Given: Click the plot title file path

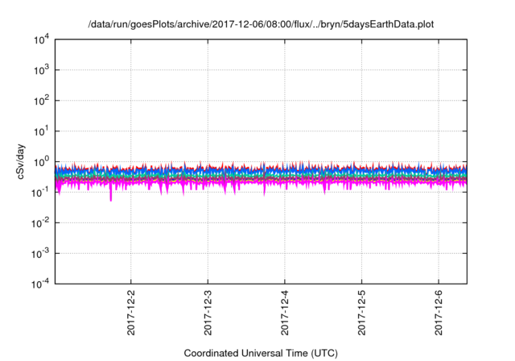Looking at the screenshot, I should click(x=261, y=24).
